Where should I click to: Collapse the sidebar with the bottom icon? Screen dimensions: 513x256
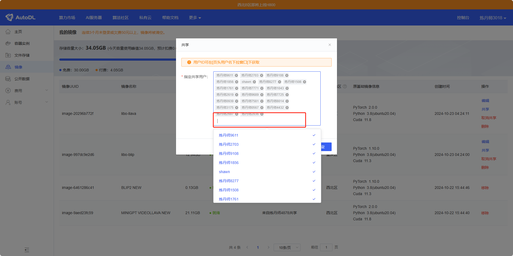point(27,250)
